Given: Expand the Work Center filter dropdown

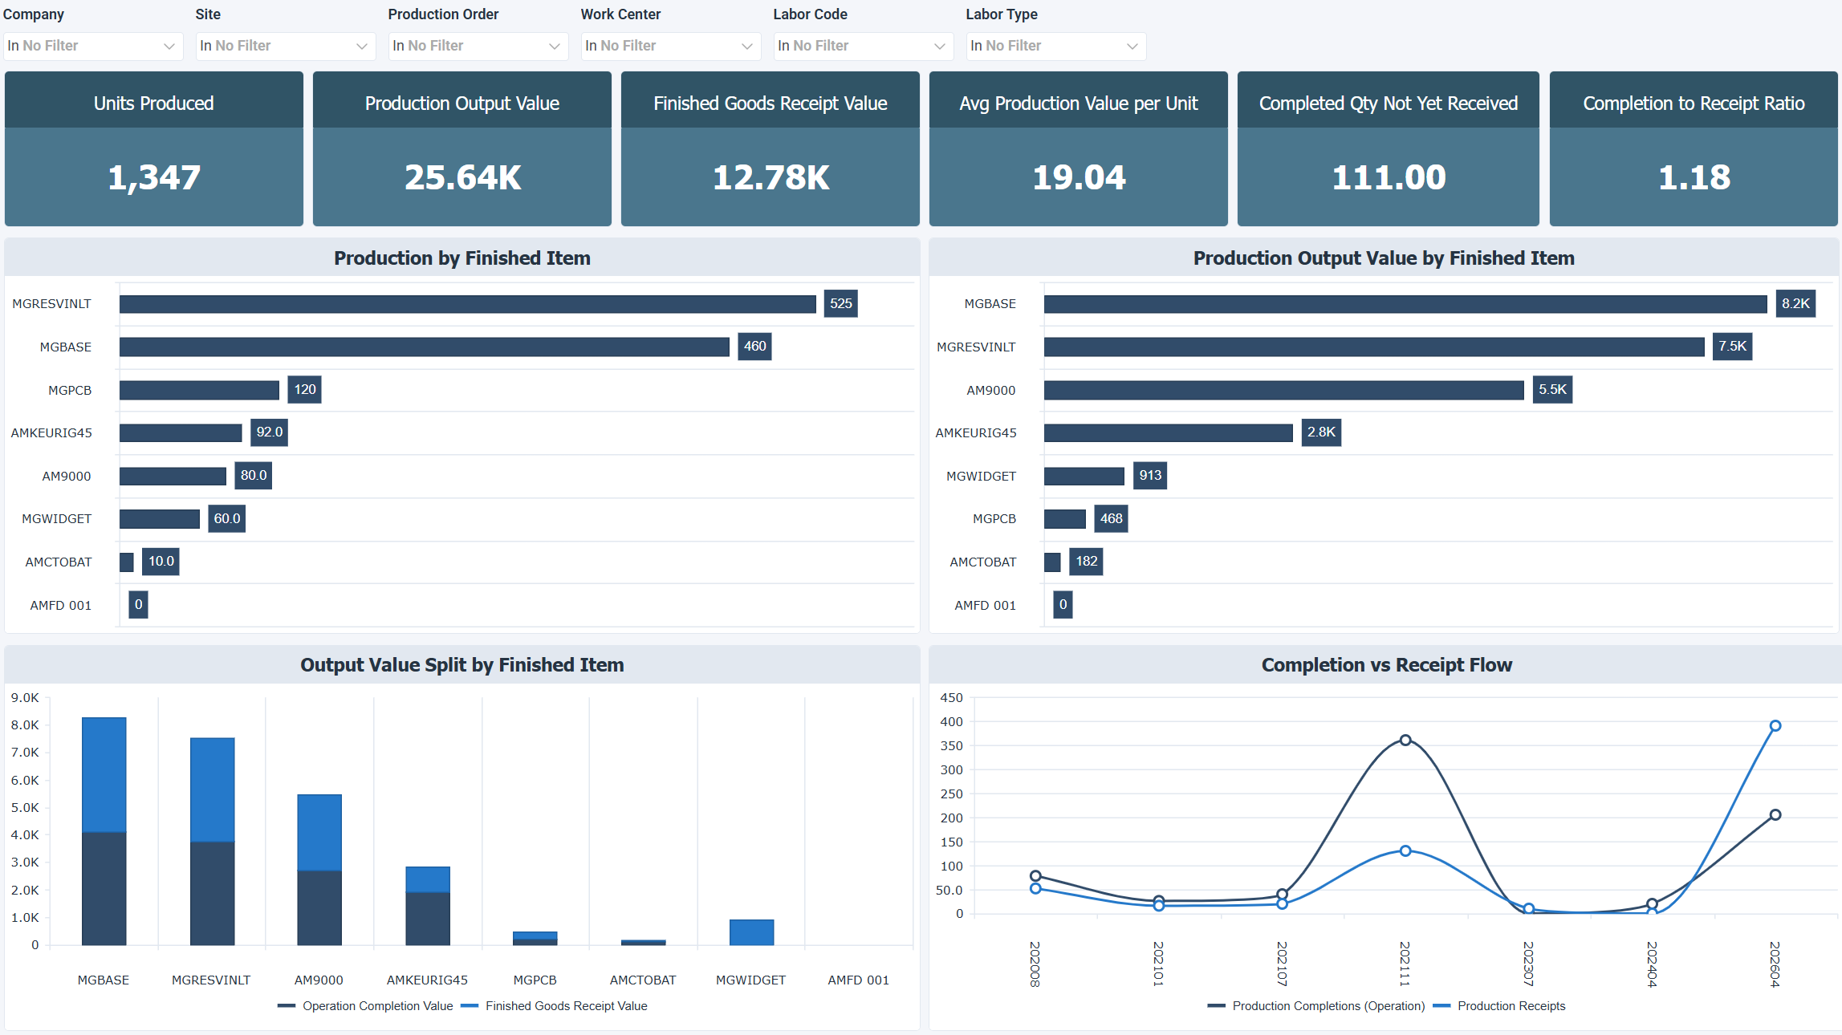Looking at the screenshot, I should pyautogui.click(x=670, y=46).
